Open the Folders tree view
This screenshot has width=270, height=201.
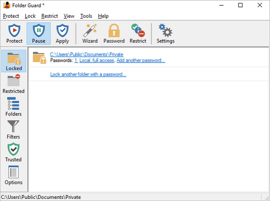pyautogui.click(x=13, y=107)
